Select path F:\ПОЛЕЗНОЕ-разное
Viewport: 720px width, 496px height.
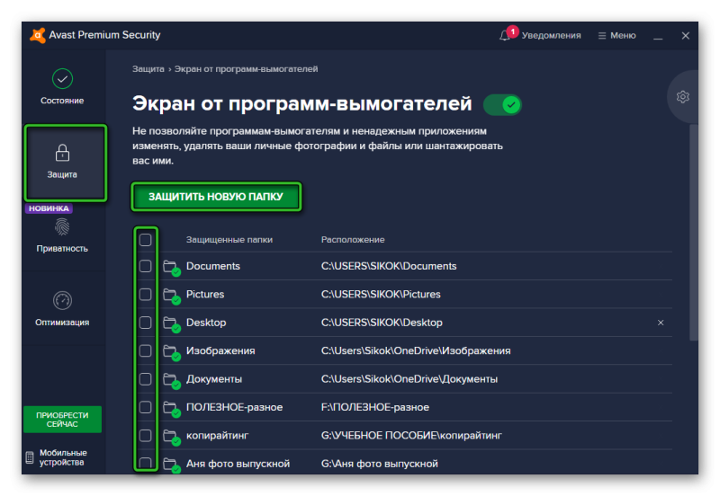pos(374,407)
